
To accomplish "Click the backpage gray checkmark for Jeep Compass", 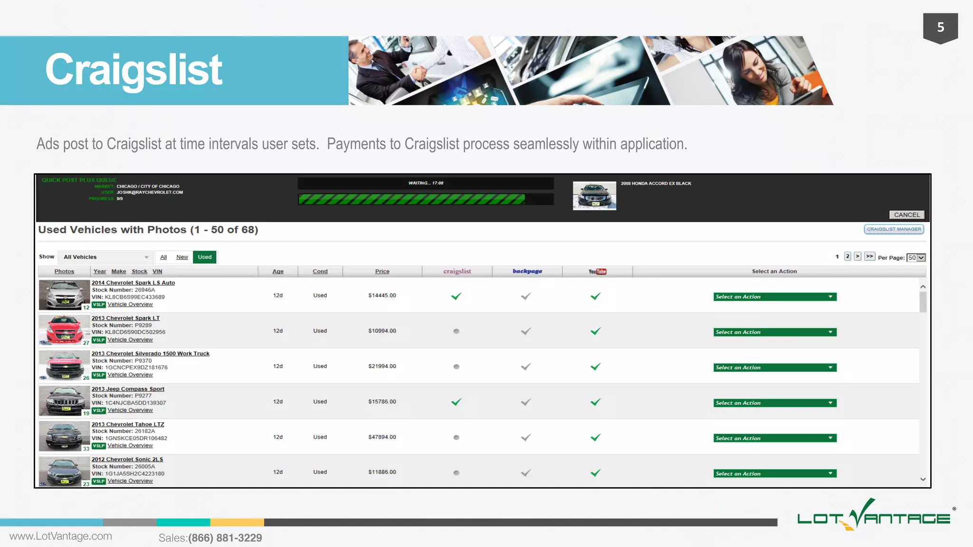I will 526,402.
